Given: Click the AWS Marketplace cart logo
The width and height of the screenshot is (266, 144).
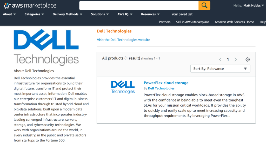Looking at the screenshot, I should click(30, 6).
